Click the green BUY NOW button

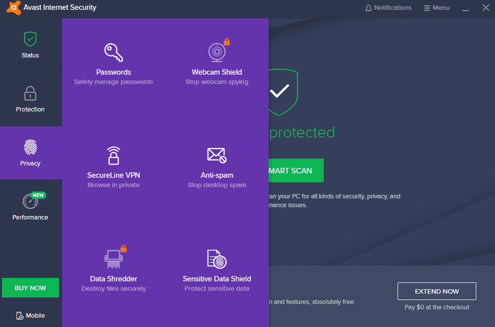tap(30, 287)
